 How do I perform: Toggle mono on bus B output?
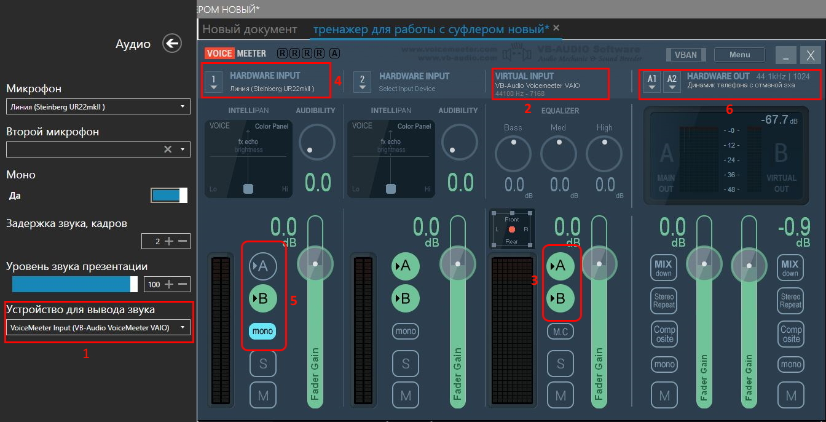(790, 364)
